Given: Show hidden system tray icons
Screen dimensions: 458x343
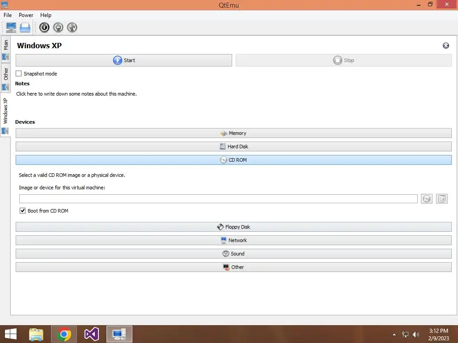Looking at the screenshot, I should pos(394,335).
